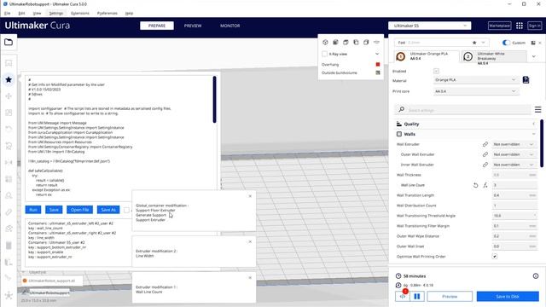Toggle checkbox next to Save As button
This screenshot has height=307, width=546.
click(x=127, y=210)
